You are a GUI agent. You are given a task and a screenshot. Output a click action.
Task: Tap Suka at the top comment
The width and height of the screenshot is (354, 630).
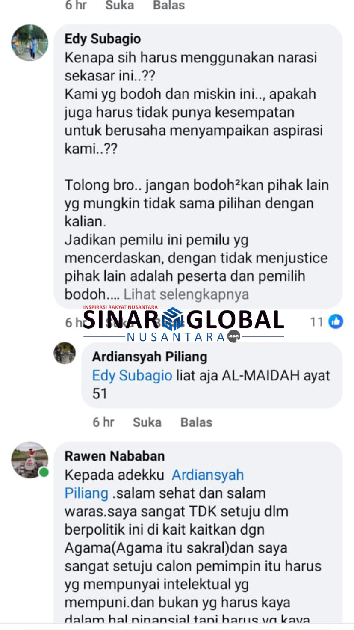pos(119,6)
